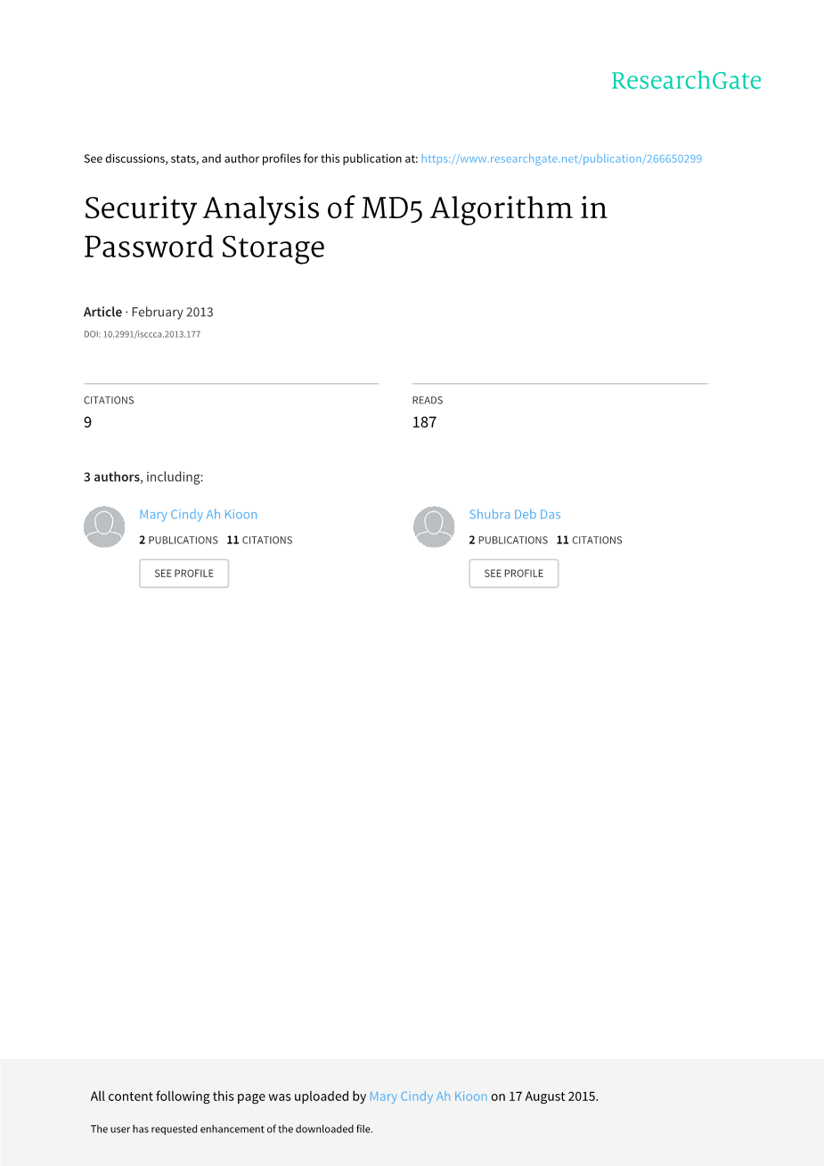Image resolution: width=824 pixels, height=1166 pixels.
Task: Click the reads count of 187
Action: coord(424,422)
